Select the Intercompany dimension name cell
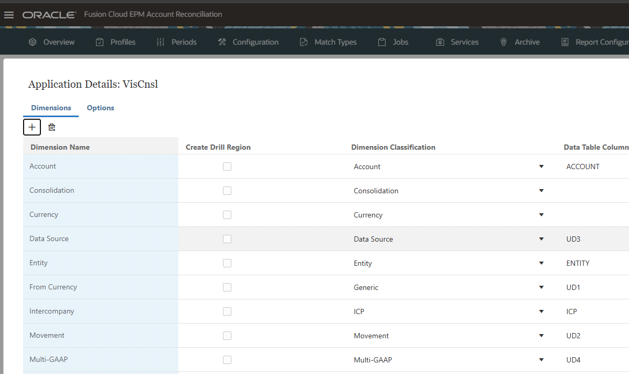The width and height of the screenshot is (629, 374). (101, 311)
